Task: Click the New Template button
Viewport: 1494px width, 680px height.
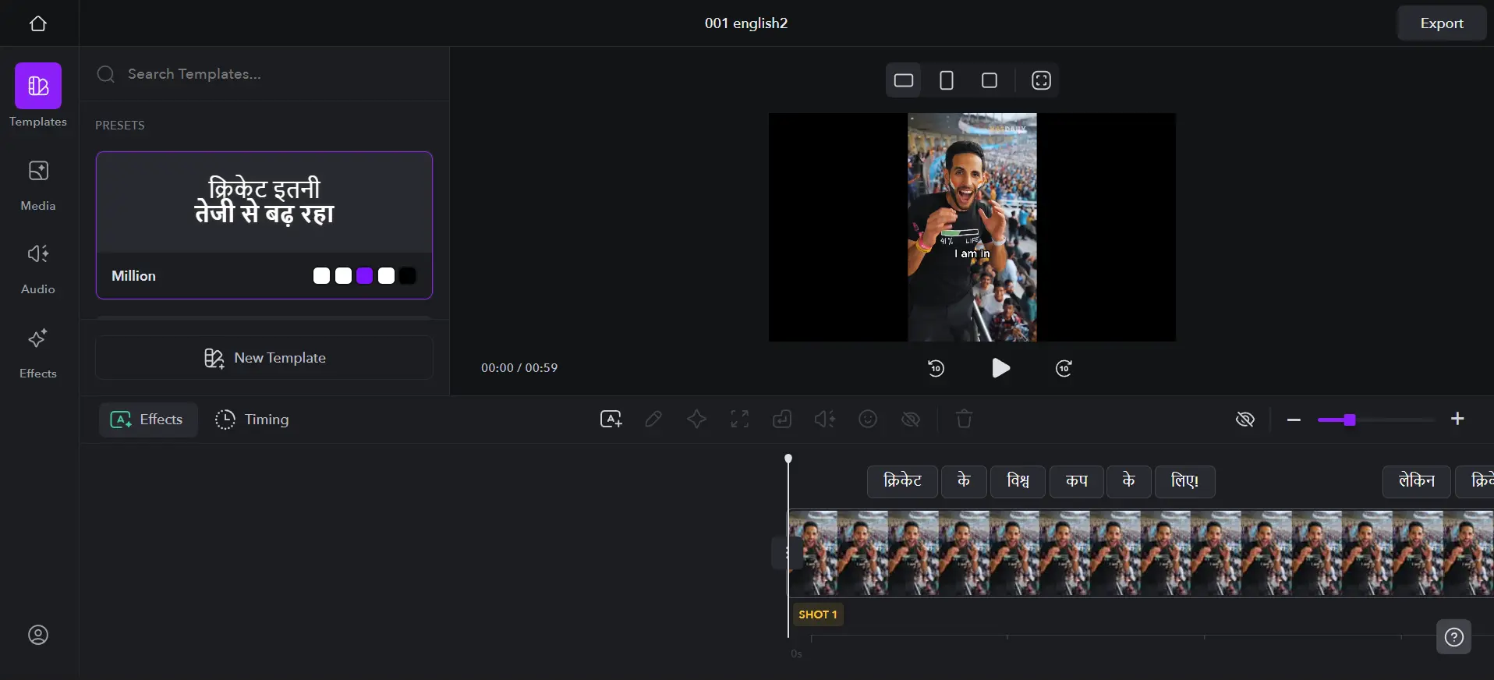Action: [264, 358]
